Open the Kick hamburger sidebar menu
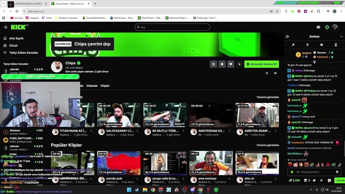The image size is (345, 194). coord(6,27)
